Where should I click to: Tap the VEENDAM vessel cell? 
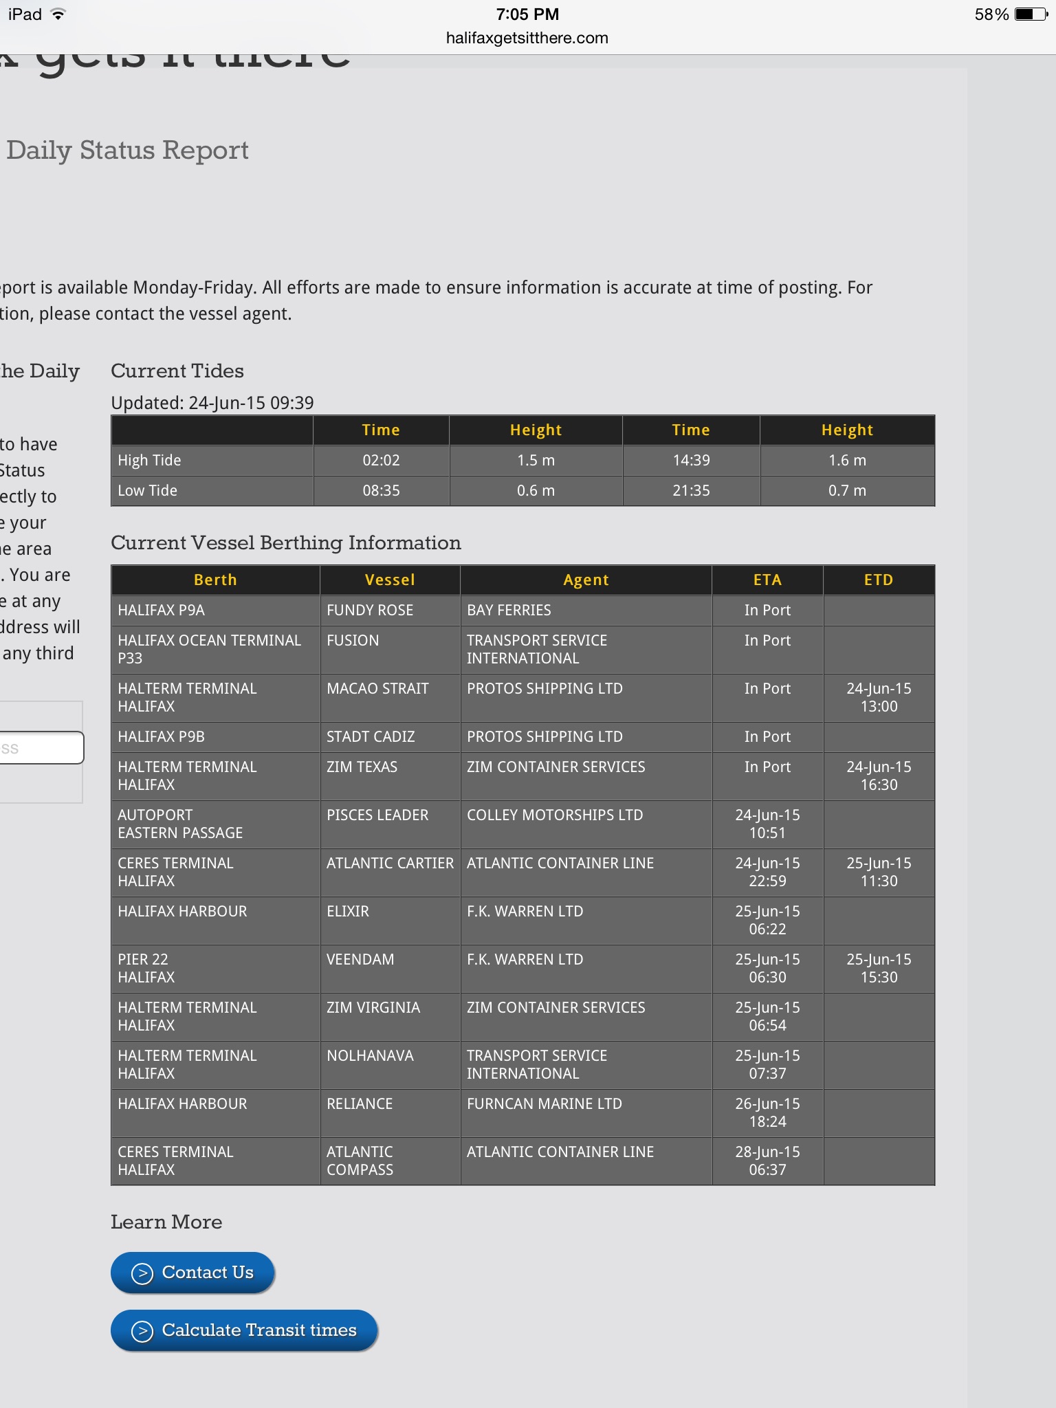[x=360, y=960]
